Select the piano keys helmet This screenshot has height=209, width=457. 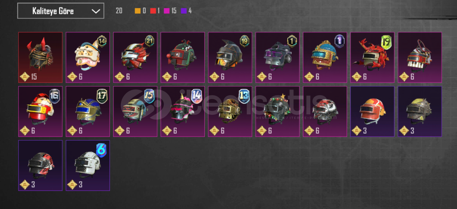point(420,57)
